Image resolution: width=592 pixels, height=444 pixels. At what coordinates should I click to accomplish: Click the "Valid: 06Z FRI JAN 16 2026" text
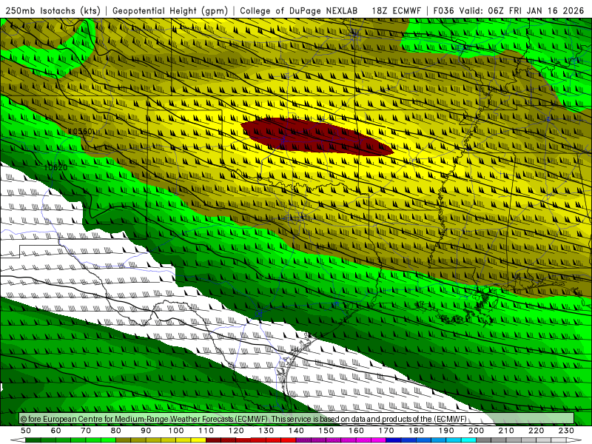(x=522, y=10)
